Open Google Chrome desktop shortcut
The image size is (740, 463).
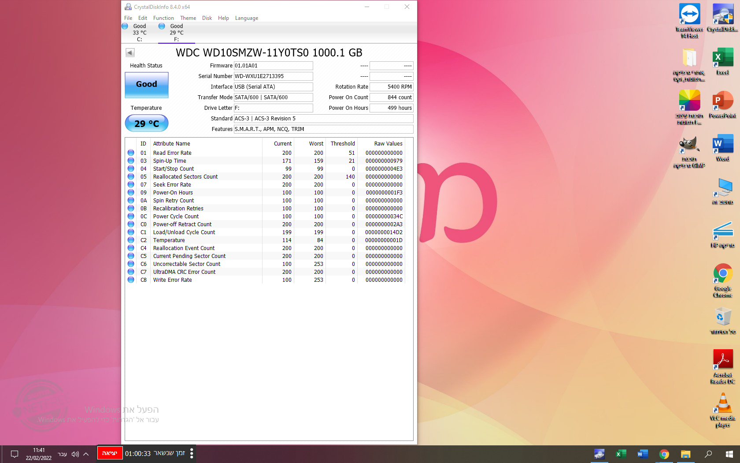pos(723,280)
